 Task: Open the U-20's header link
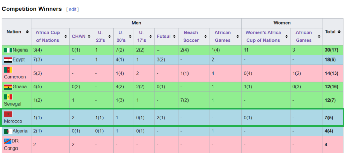[x=121, y=36]
